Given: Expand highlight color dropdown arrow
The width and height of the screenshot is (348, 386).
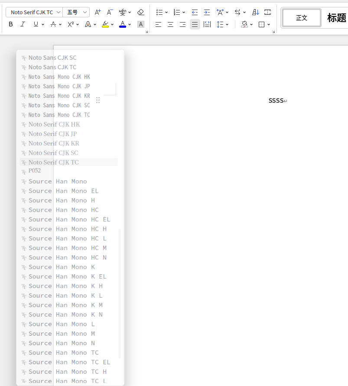Looking at the screenshot, I should (x=112, y=24).
